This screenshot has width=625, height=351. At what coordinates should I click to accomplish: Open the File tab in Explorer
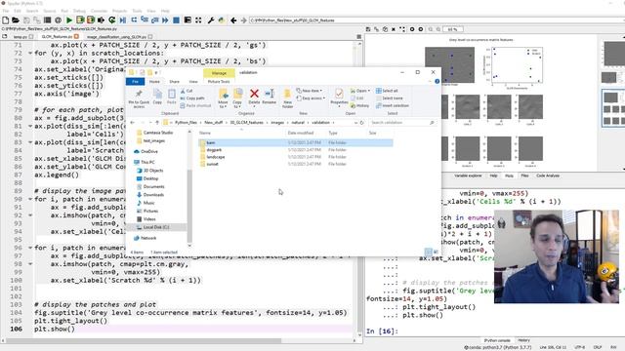(135, 82)
